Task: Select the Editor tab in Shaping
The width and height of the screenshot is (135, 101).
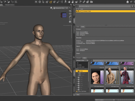Action: pyautogui.click(x=85, y=58)
